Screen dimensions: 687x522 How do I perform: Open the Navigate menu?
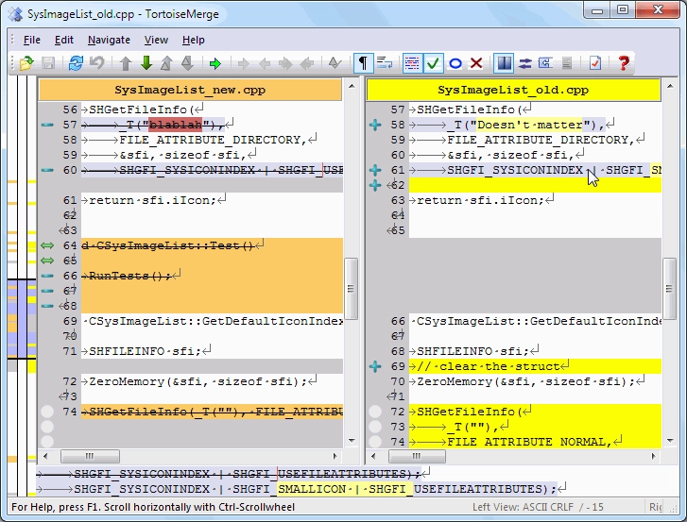(x=109, y=40)
